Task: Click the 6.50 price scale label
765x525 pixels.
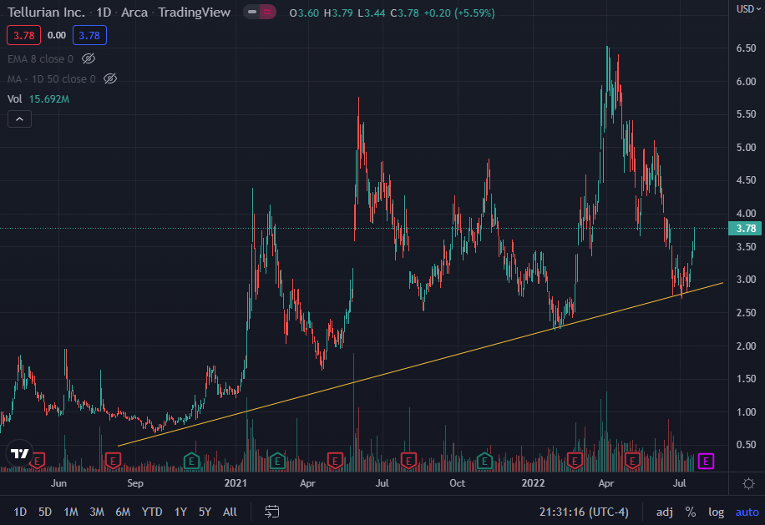Action: pos(746,48)
